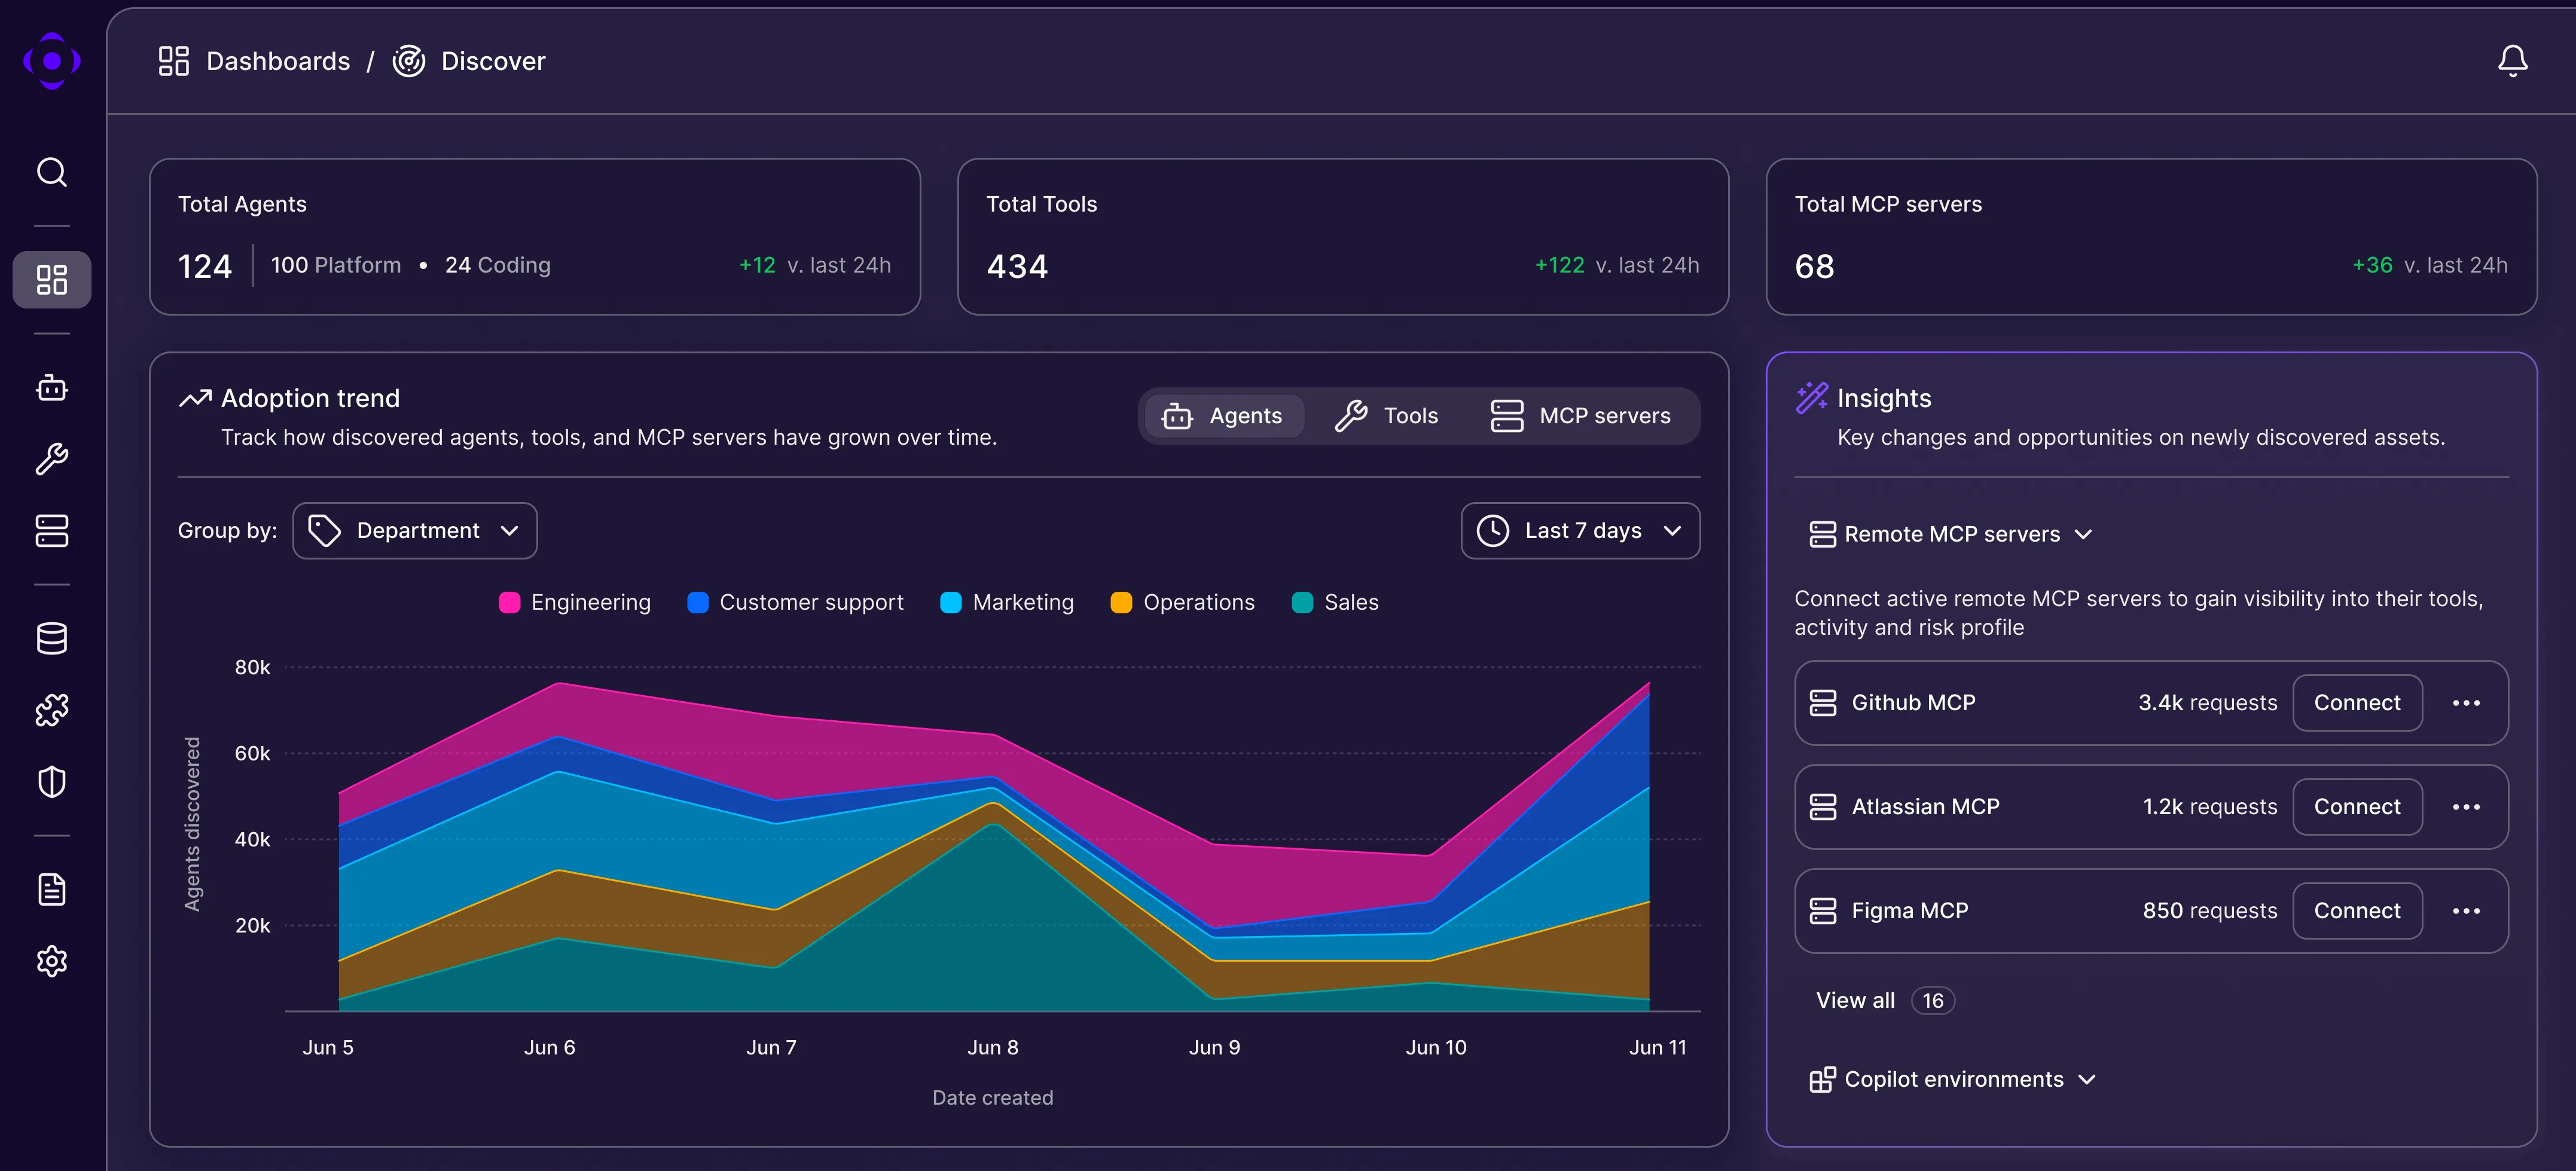Open search from the sidebar

click(x=52, y=172)
